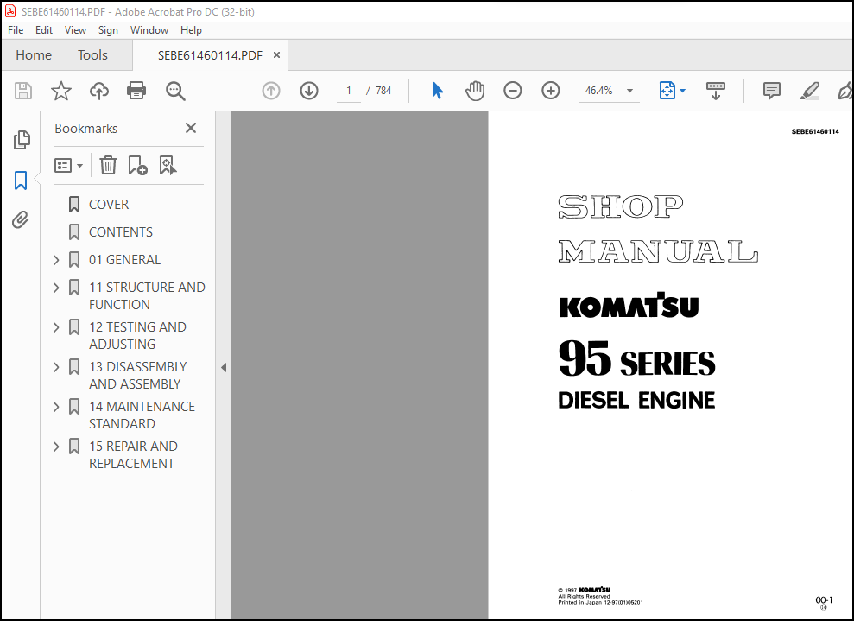This screenshot has height=621, width=854.
Task: Close the SEBE61460114.PDF tab
Action: coord(276,55)
